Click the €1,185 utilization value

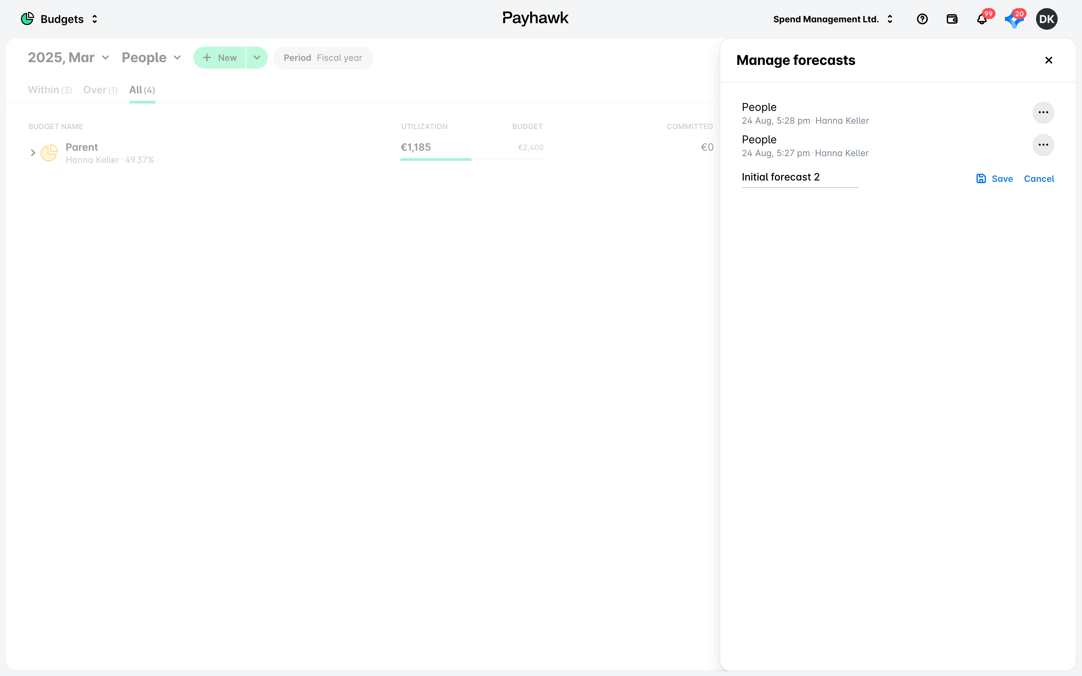415,147
